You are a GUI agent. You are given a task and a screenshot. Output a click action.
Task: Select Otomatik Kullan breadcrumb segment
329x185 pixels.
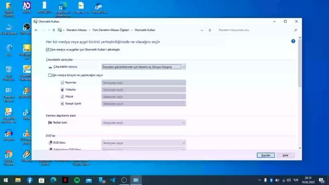[x=145, y=30]
